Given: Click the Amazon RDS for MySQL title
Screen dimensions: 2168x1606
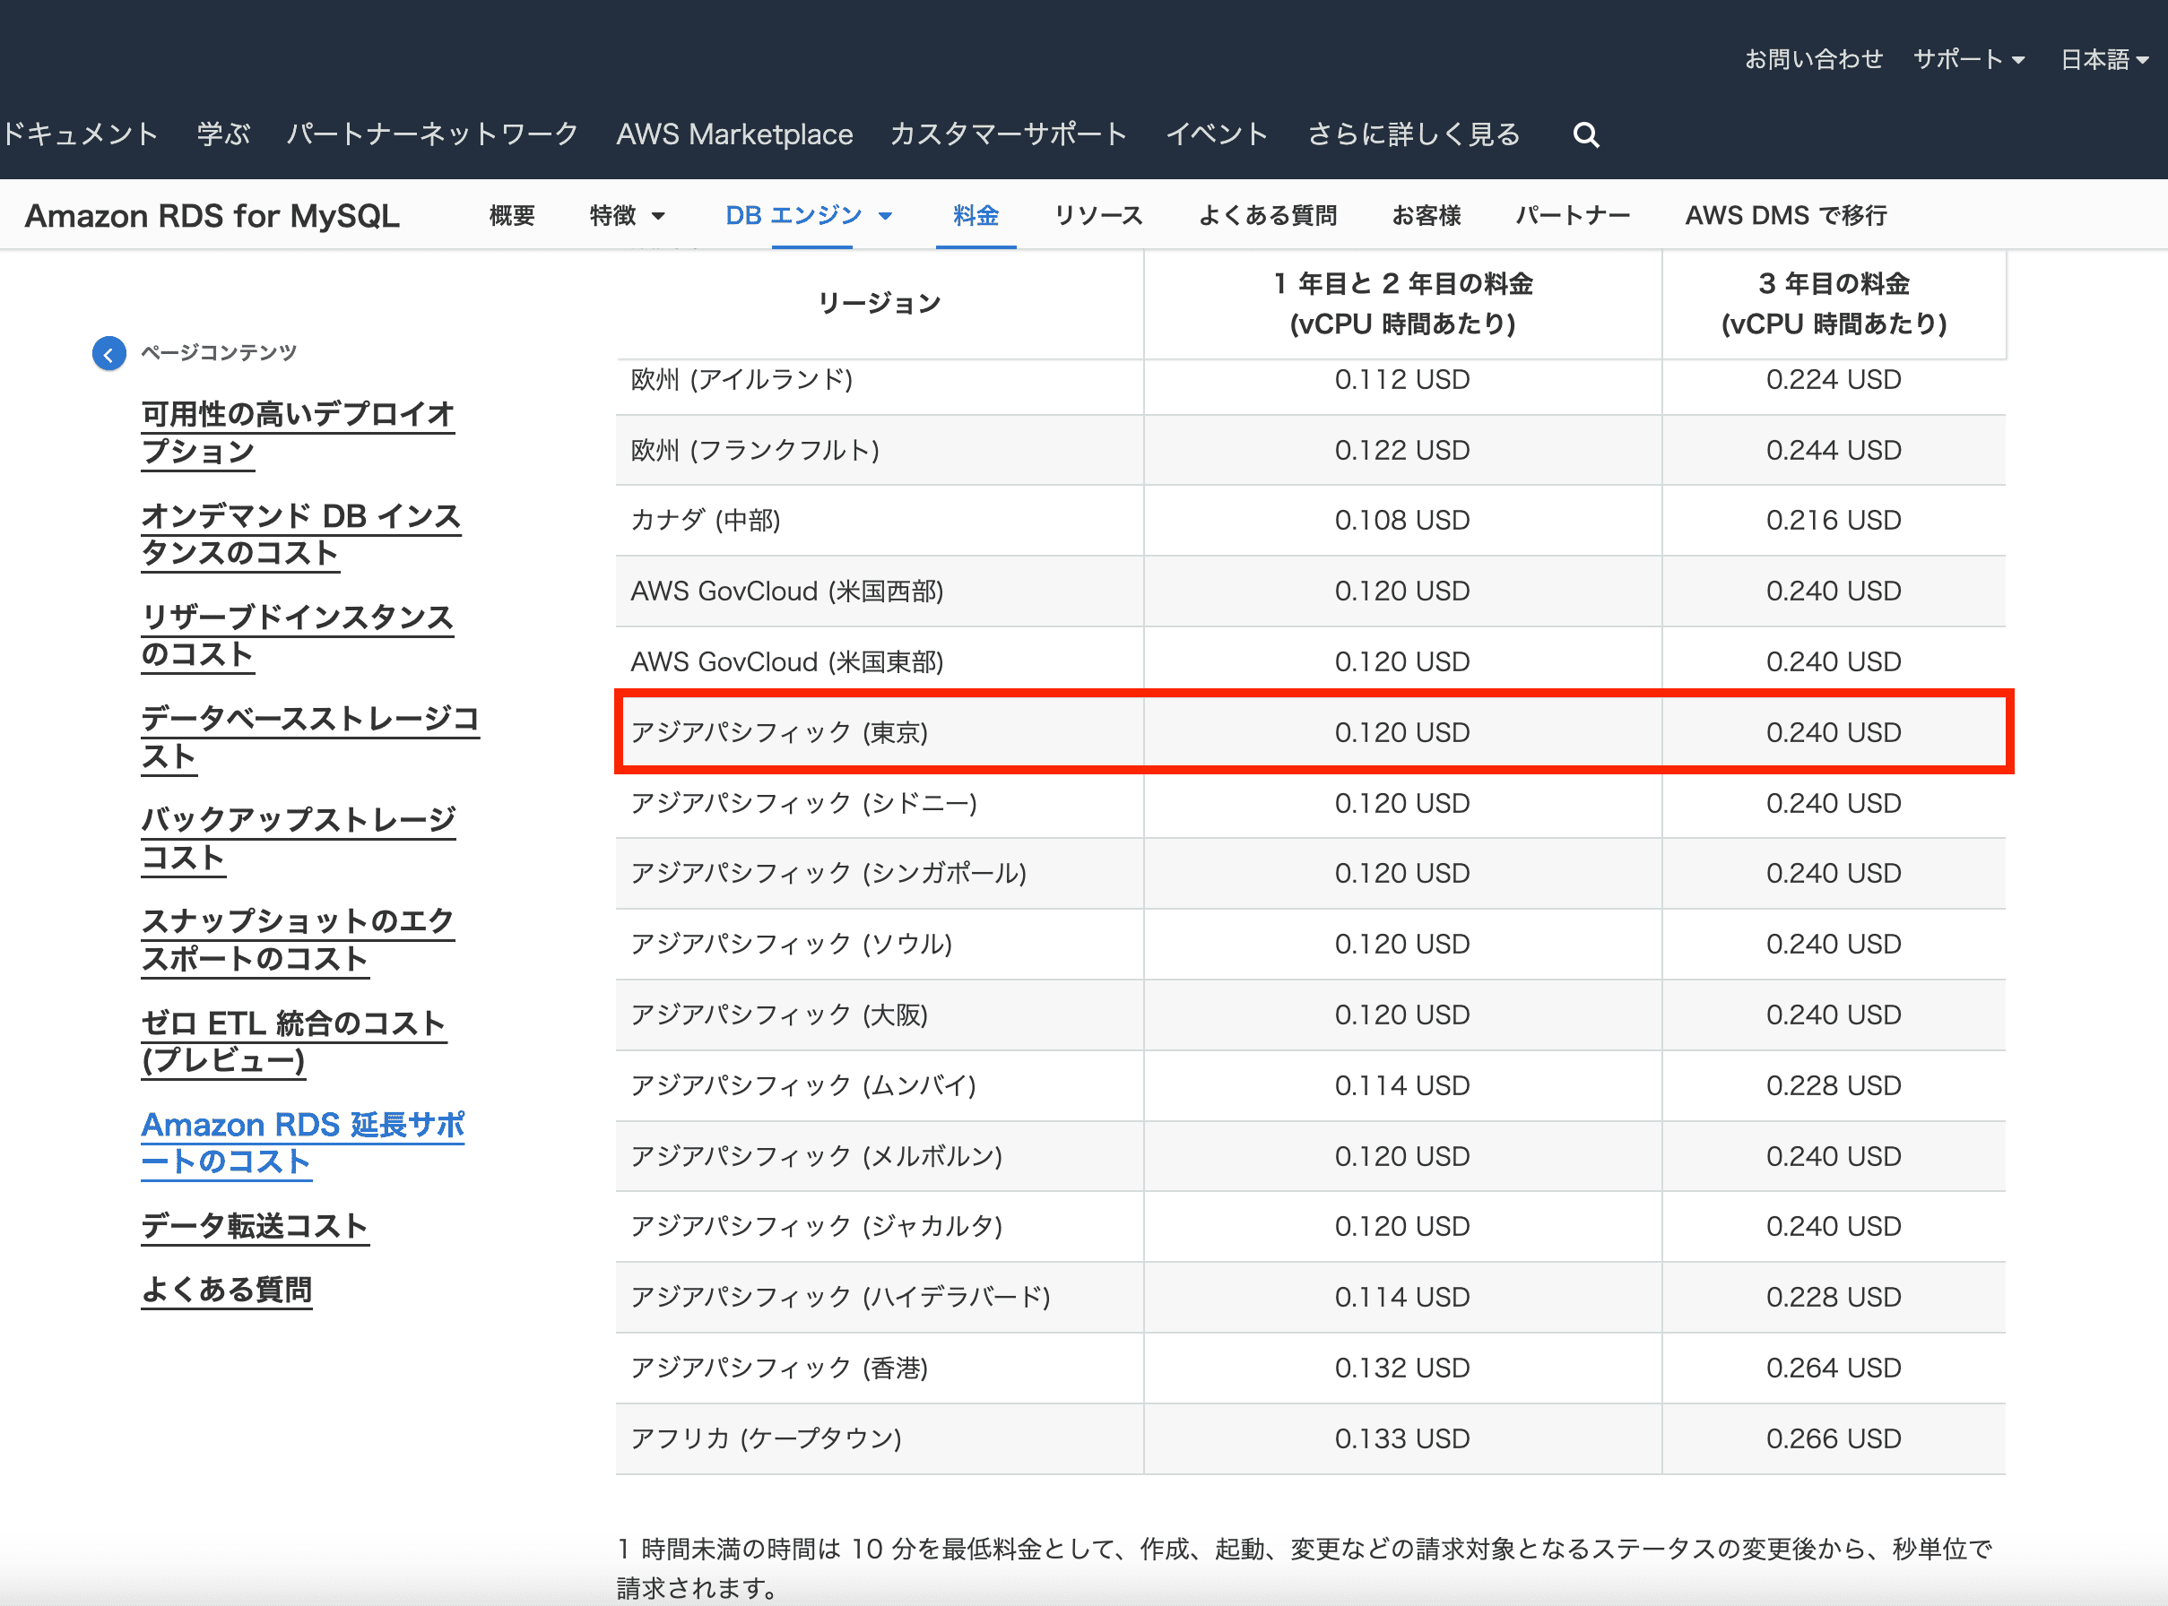Looking at the screenshot, I should 212,216.
